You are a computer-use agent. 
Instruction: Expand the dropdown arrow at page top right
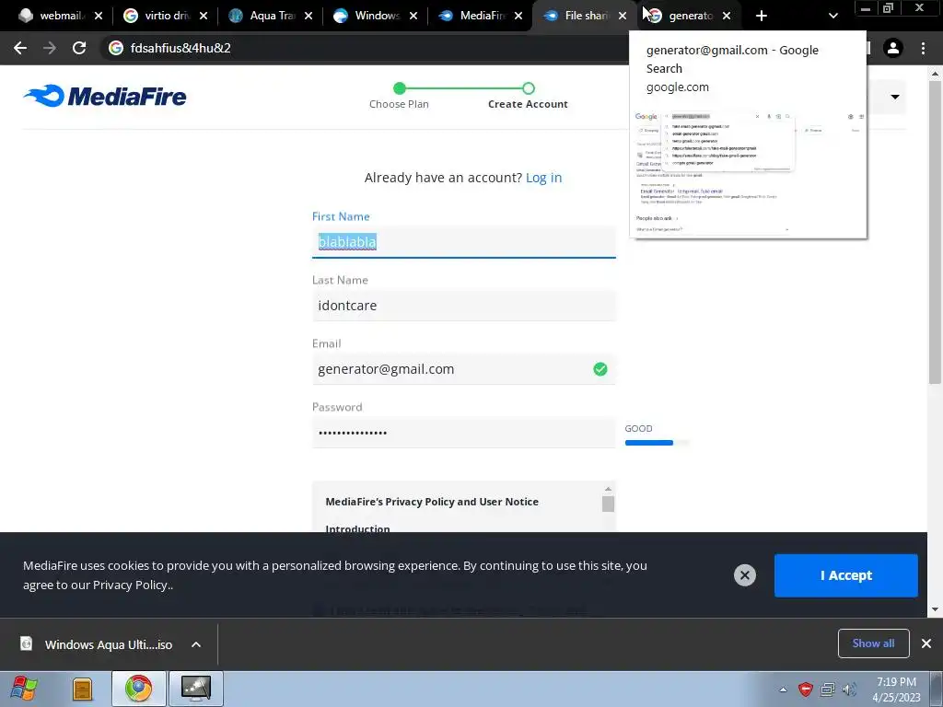pyautogui.click(x=895, y=97)
